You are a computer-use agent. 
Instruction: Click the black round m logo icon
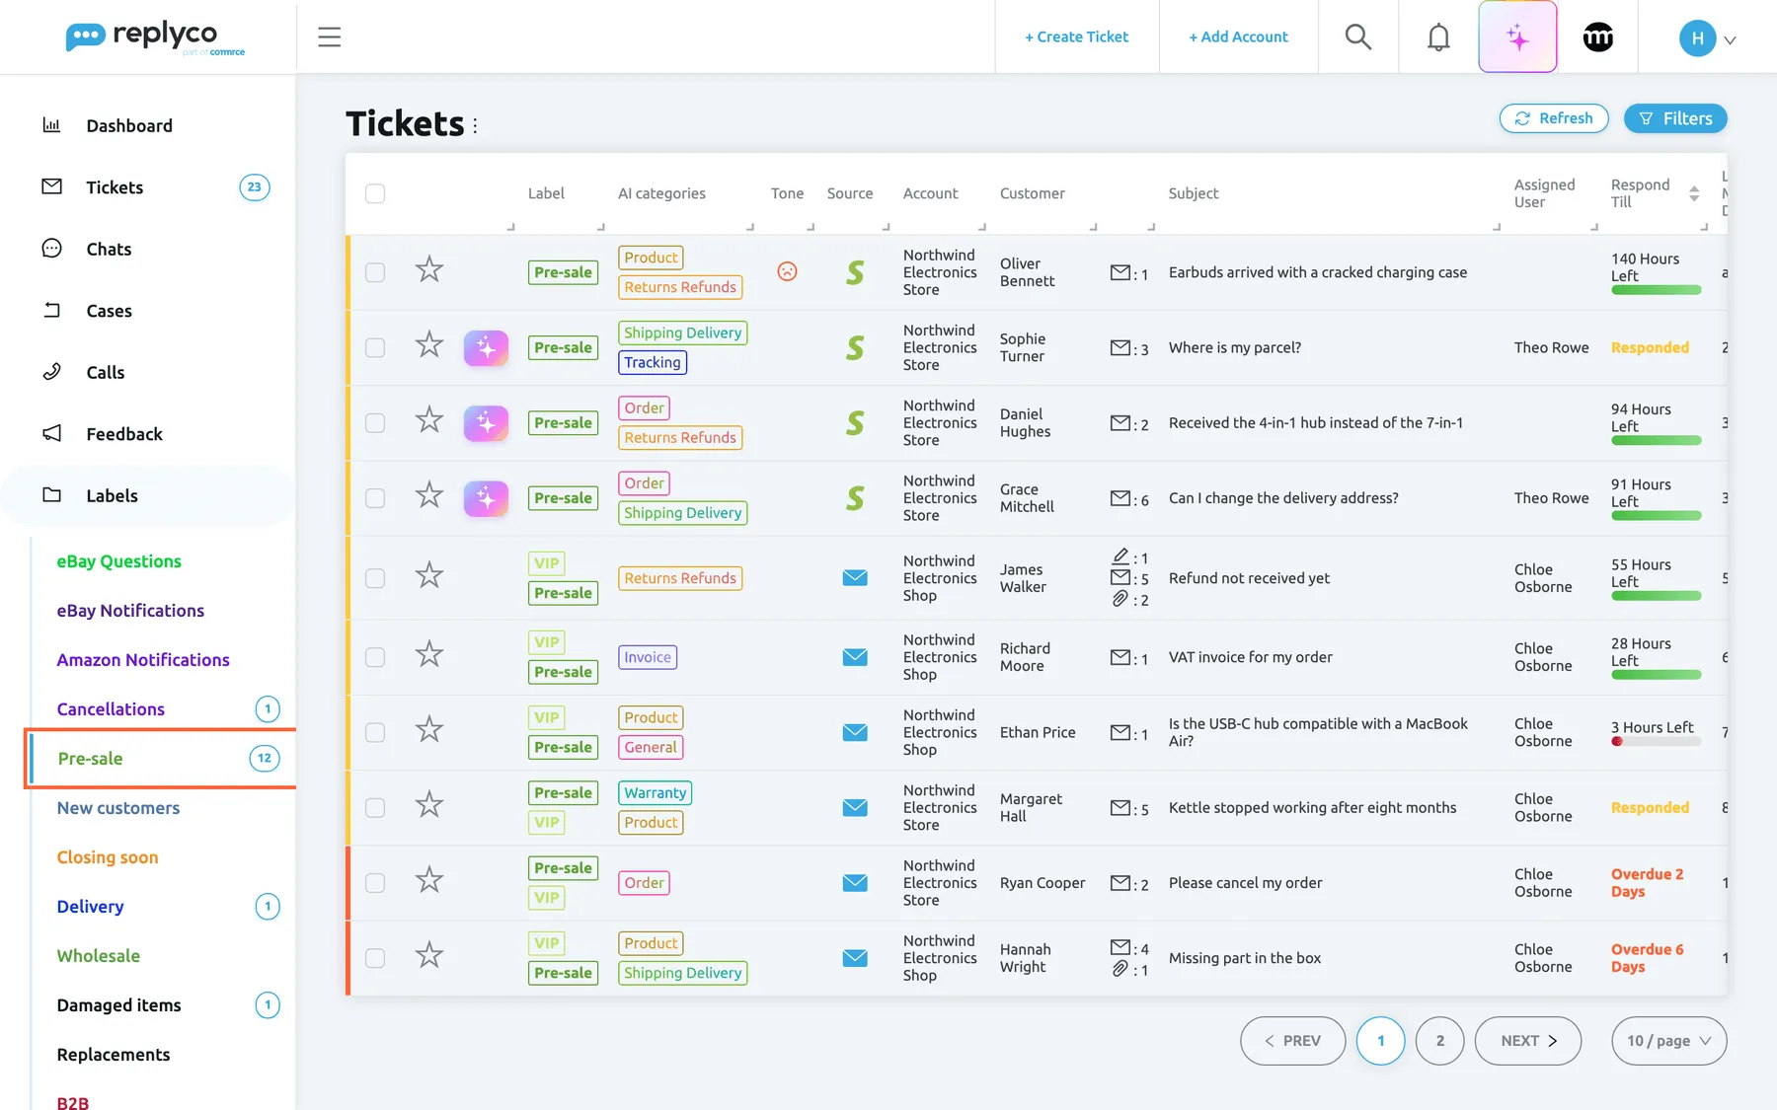tap(1597, 37)
